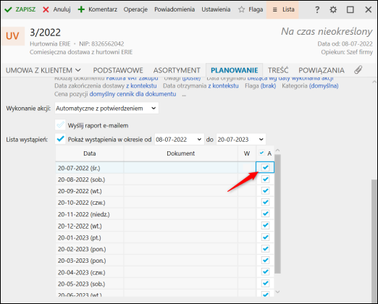
Task: Toggle A checkbox for 20-03-2023 row
Action: tap(266, 261)
